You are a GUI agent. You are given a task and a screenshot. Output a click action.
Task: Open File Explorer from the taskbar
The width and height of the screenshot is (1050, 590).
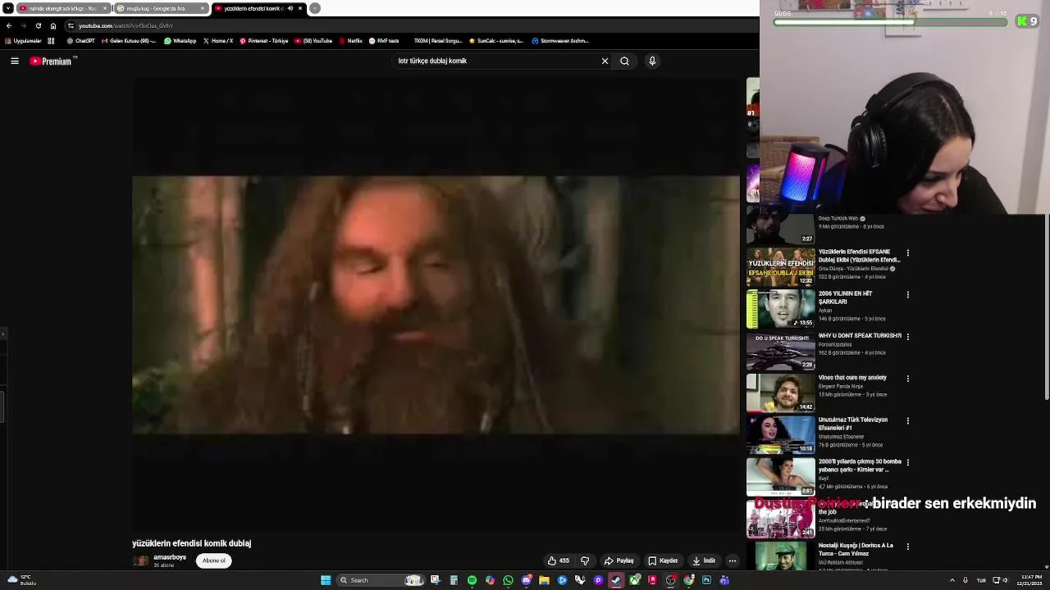[544, 580]
